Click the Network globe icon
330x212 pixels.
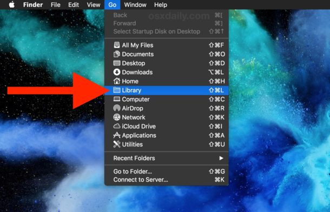pos(117,117)
